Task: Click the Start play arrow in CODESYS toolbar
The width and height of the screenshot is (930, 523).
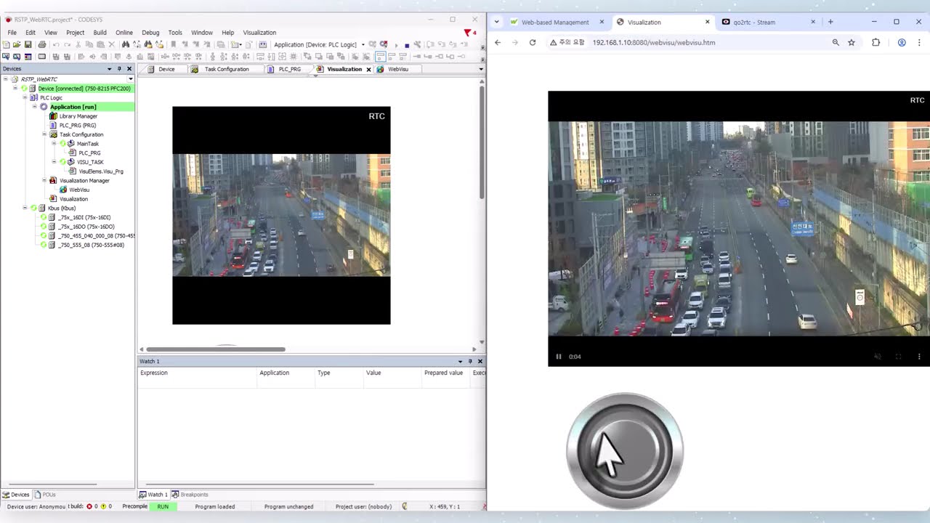Action: click(397, 45)
